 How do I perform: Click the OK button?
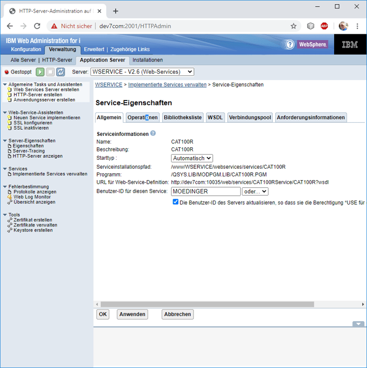(103, 314)
